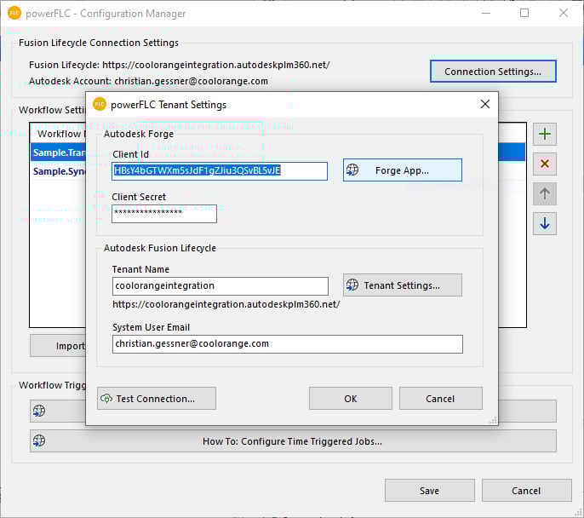Click the System User Email field
Viewport: 584px width, 518px height.
point(287,343)
